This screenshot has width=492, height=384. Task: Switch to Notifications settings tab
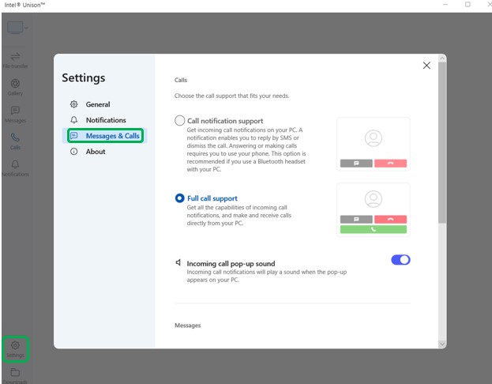coord(105,120)
